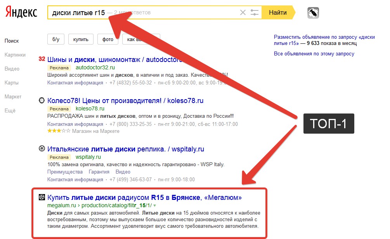Click phone number +7 (499) 346-63-07
The height and width of the screenshot is (239, 390).
pyautogui.click(x=130, y=179)
